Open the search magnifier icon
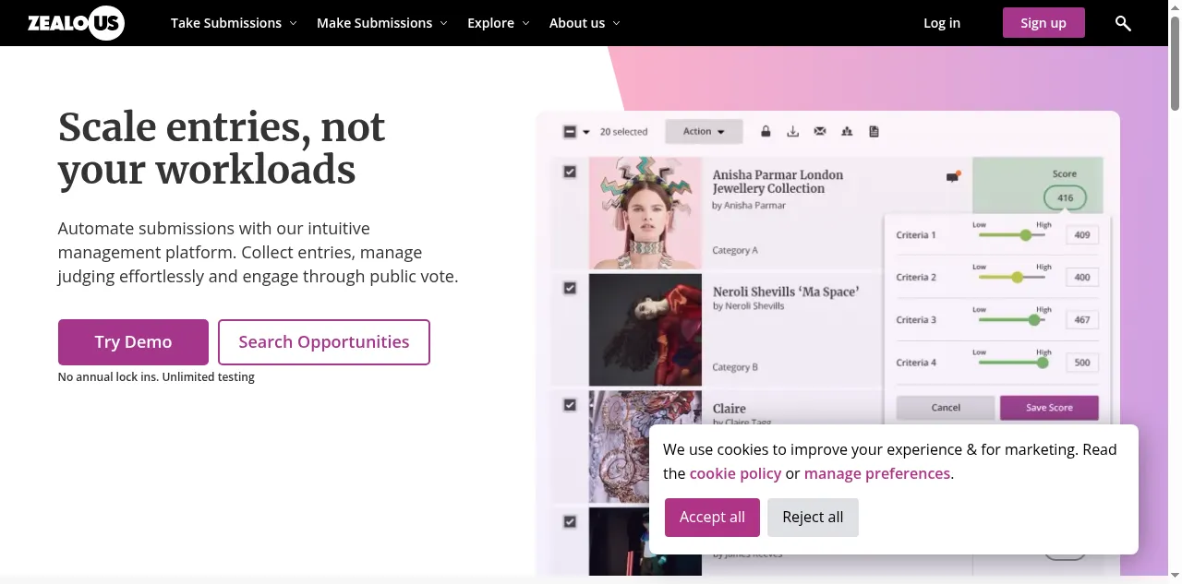The image size is (1182, 584). tap(1123, 23)
